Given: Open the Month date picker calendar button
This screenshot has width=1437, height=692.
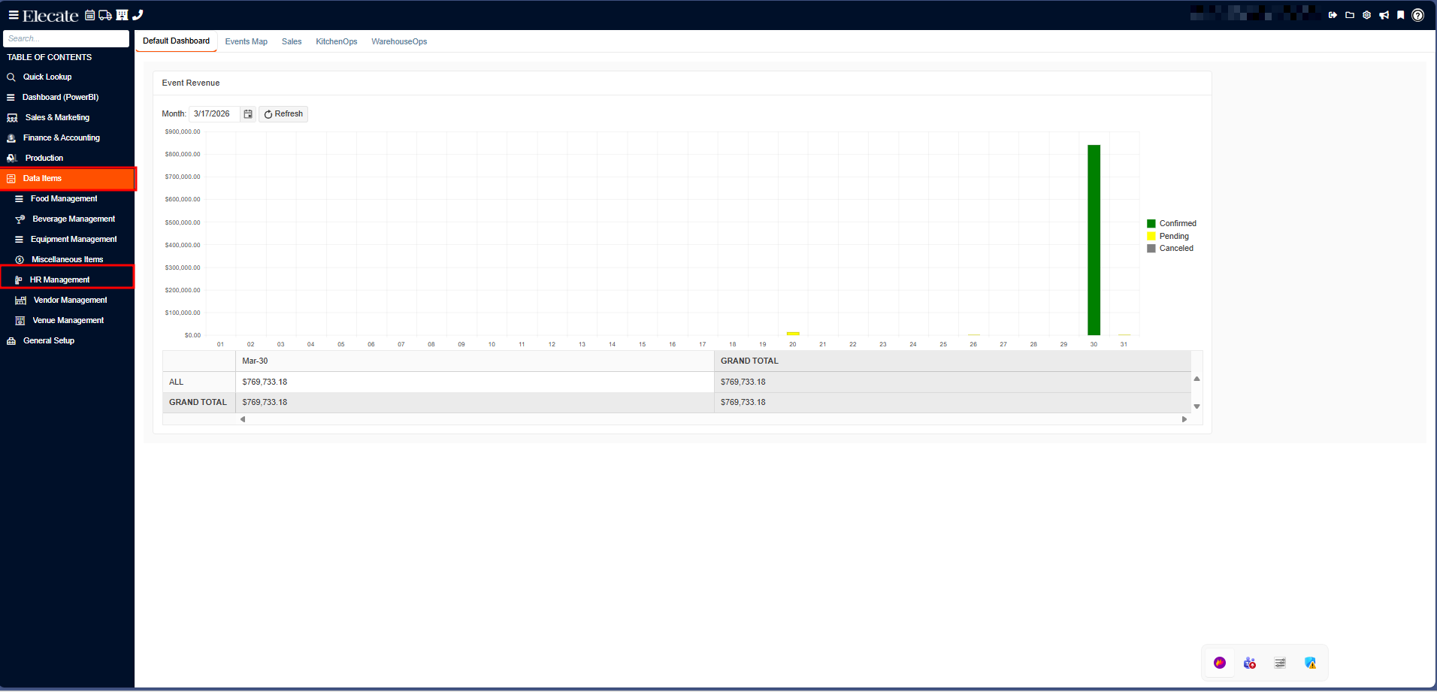Looking at the screenshot, I should [x=248, y=114].
